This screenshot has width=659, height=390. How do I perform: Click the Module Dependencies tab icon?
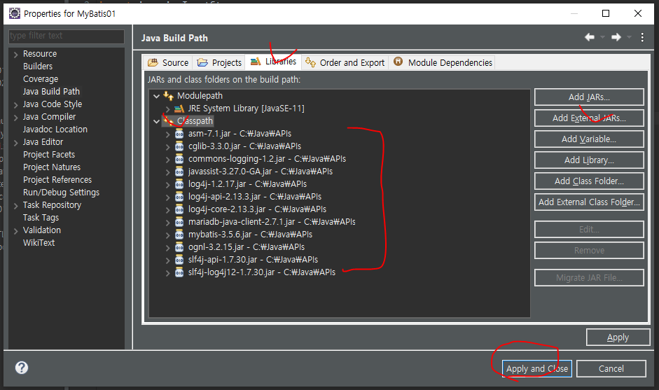point(398,62)
